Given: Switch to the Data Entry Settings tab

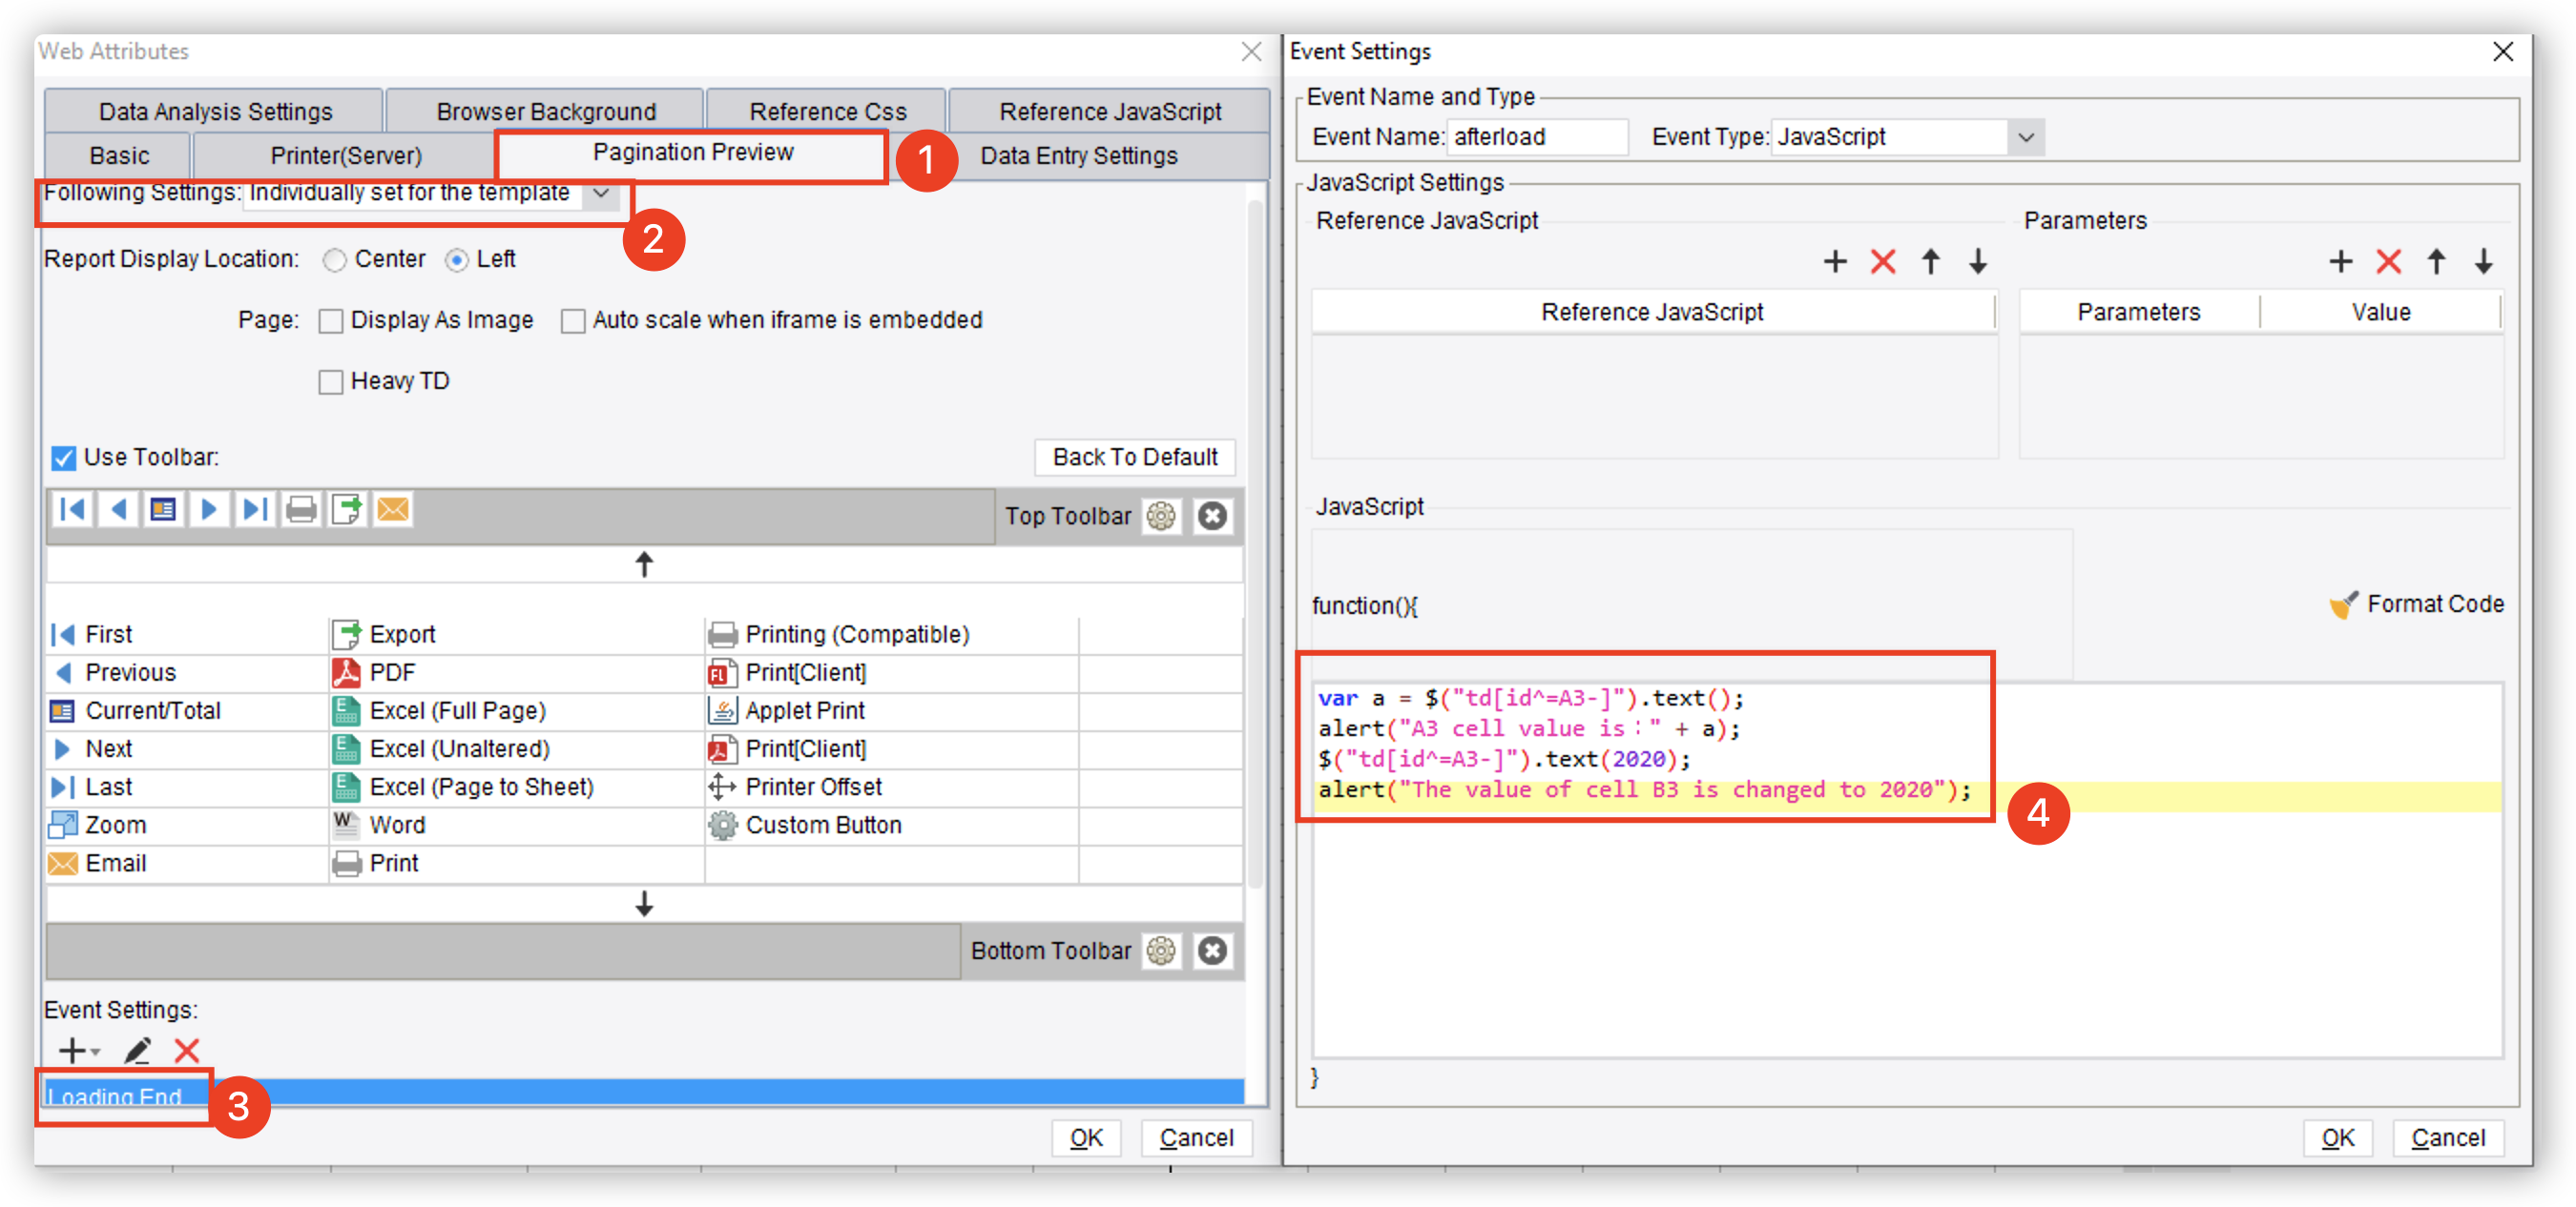Looking at the screenshot, I should (x=1078, y=155).
